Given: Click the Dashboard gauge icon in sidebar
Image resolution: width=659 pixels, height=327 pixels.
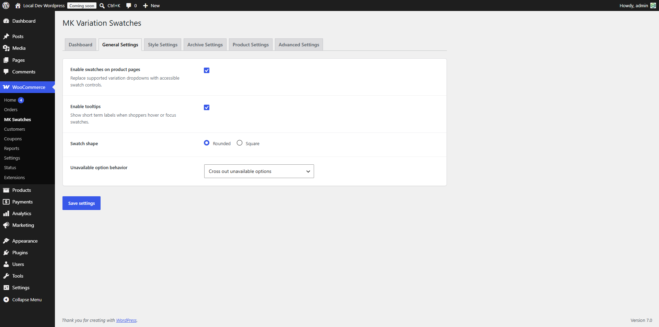Looking at the screenshot, I should pos(6,21).
